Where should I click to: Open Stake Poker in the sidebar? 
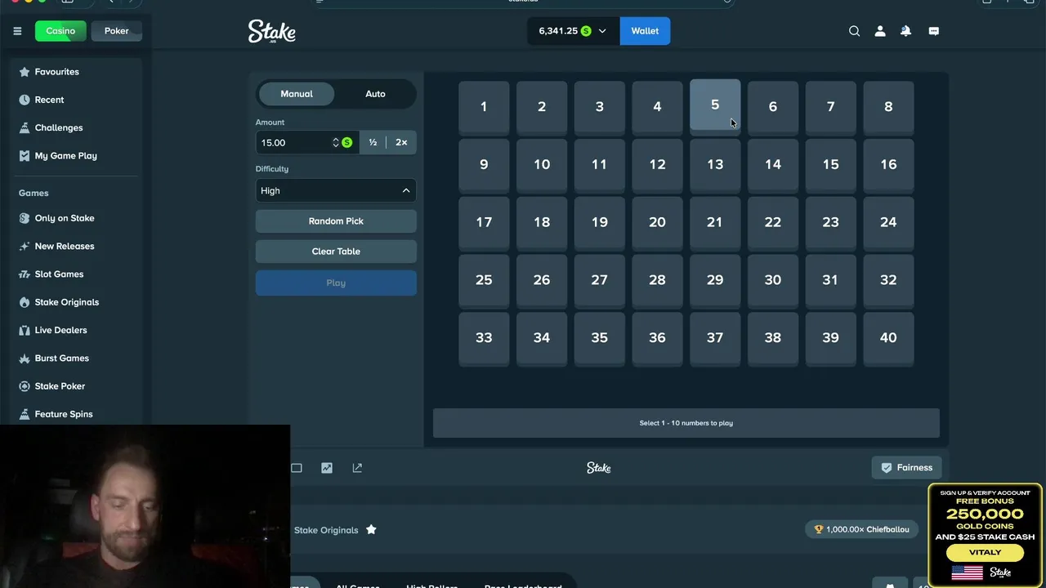(60, 386)
